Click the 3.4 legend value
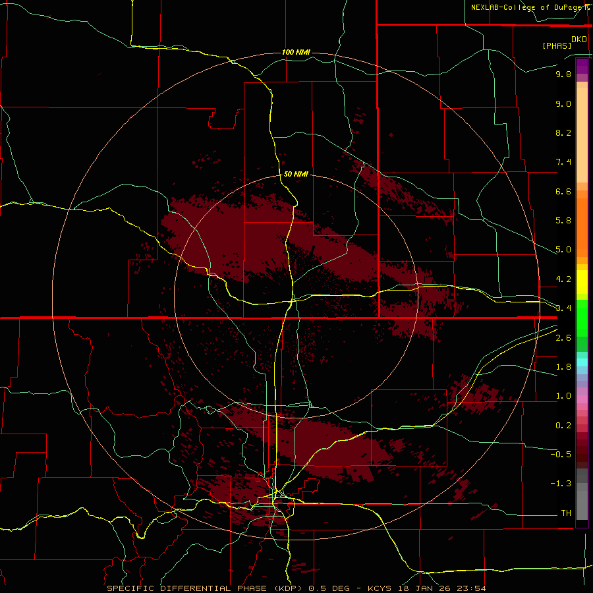The width and height of the screenshot is (593, 593). coord(563,308)
